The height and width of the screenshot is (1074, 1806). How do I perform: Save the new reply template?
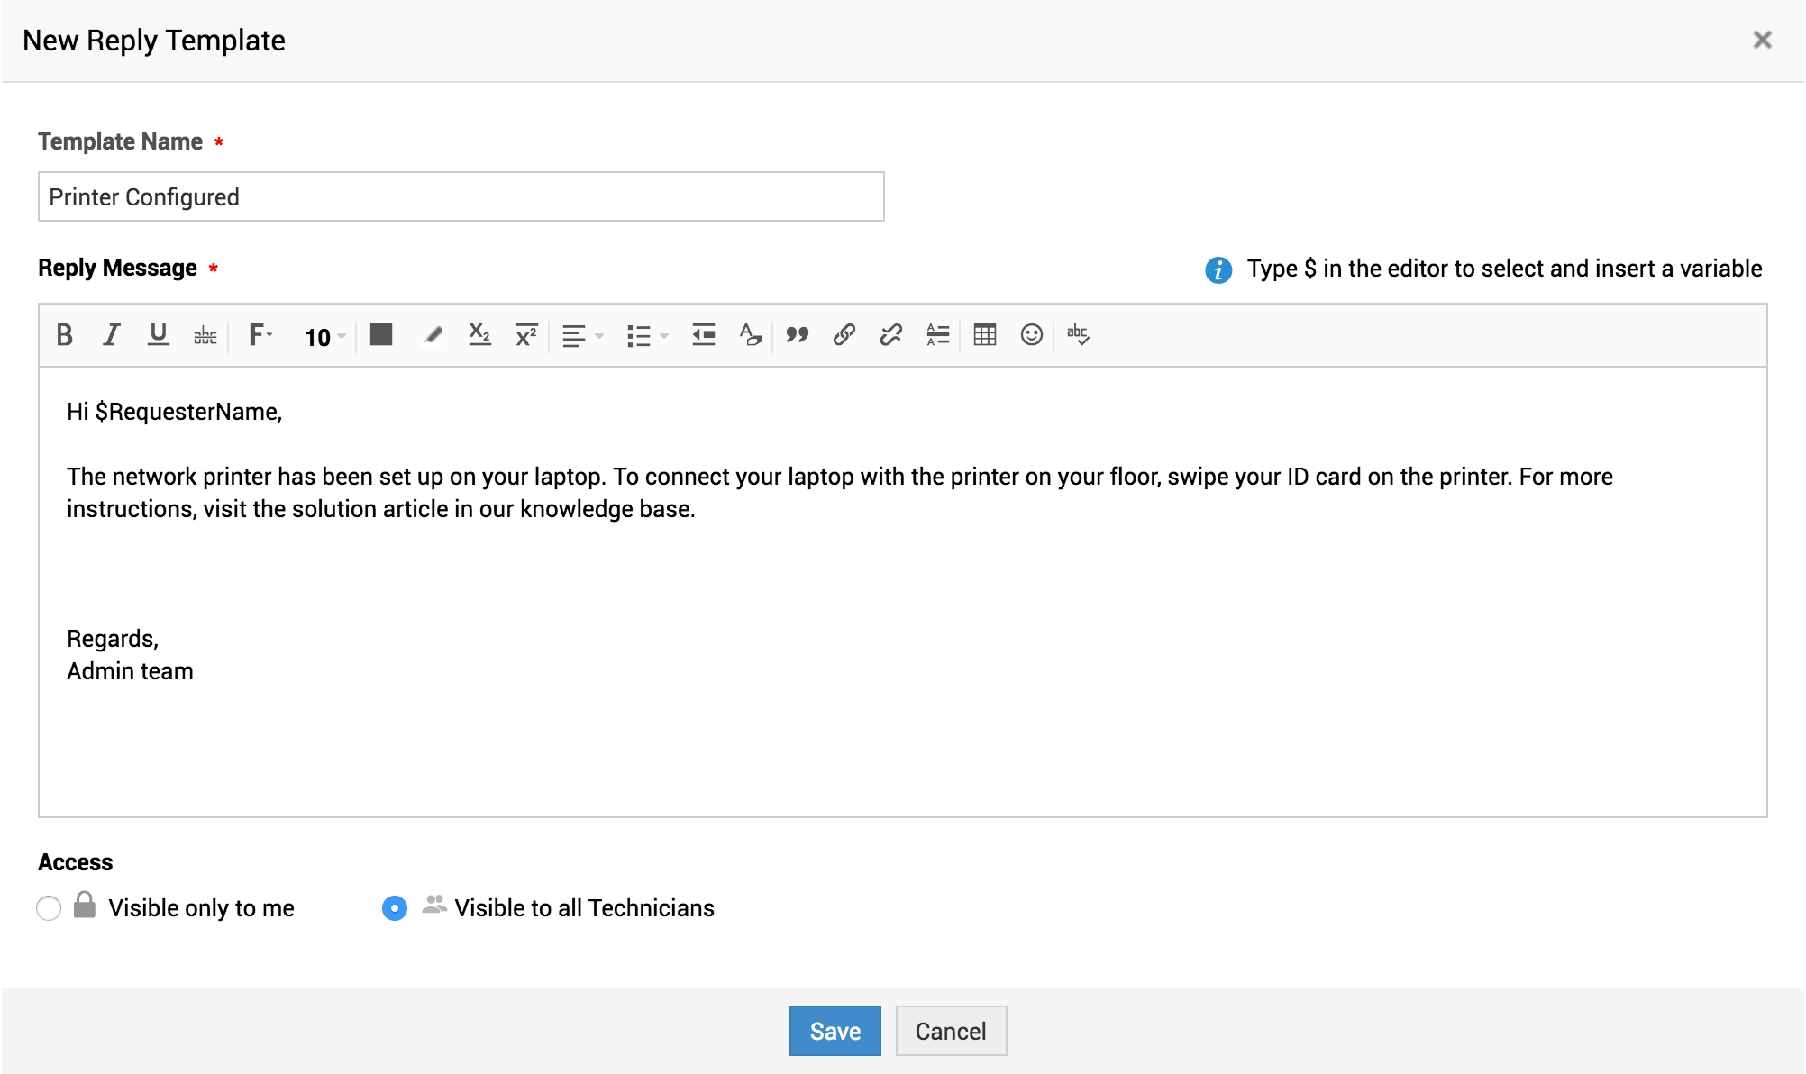835,1031
